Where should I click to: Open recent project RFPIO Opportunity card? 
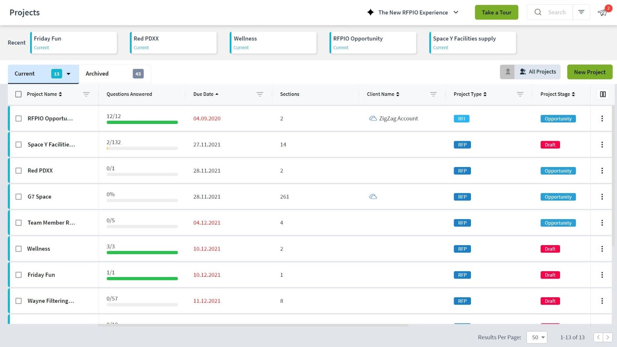tap(373, 42)
